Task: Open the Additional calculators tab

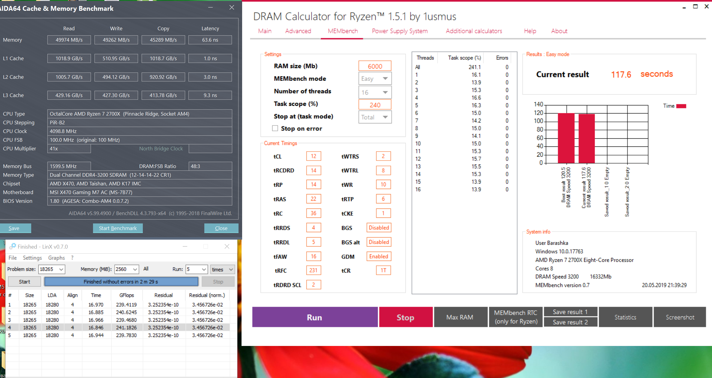Action: (474, 31)
